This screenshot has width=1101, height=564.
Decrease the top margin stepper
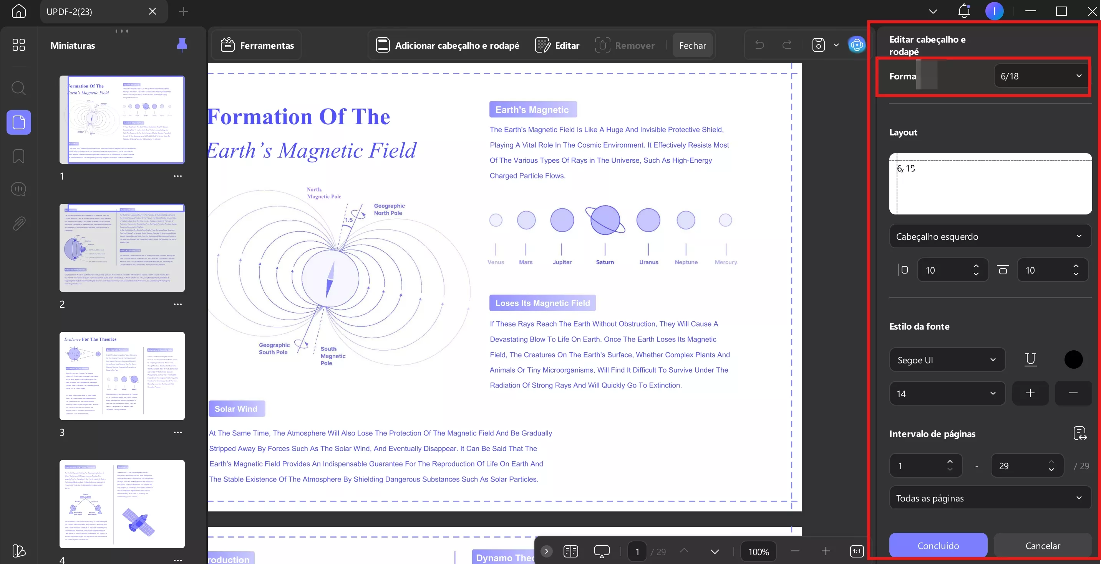coord(1076,274)
